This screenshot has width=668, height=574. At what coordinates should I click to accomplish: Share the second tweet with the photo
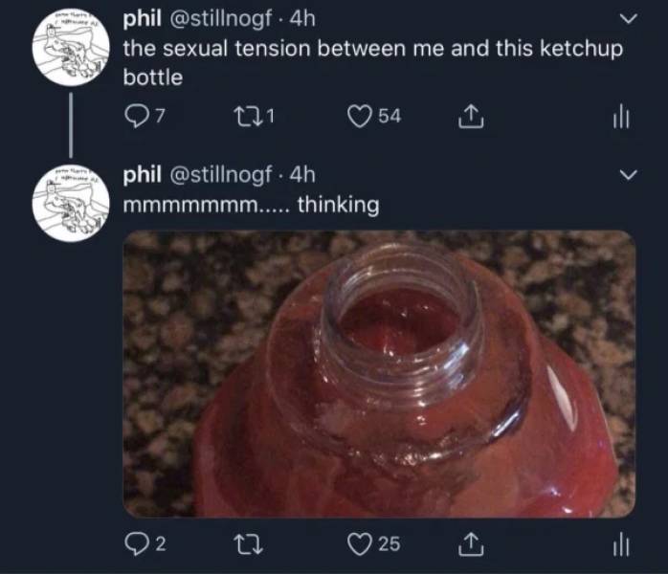[x=469, y=544]
